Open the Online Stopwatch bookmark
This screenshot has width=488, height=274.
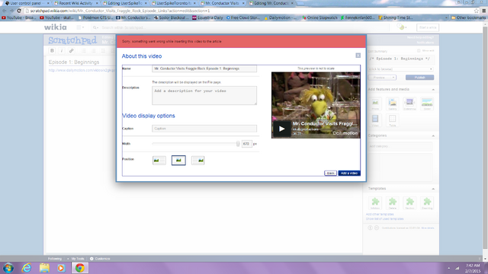319,18
